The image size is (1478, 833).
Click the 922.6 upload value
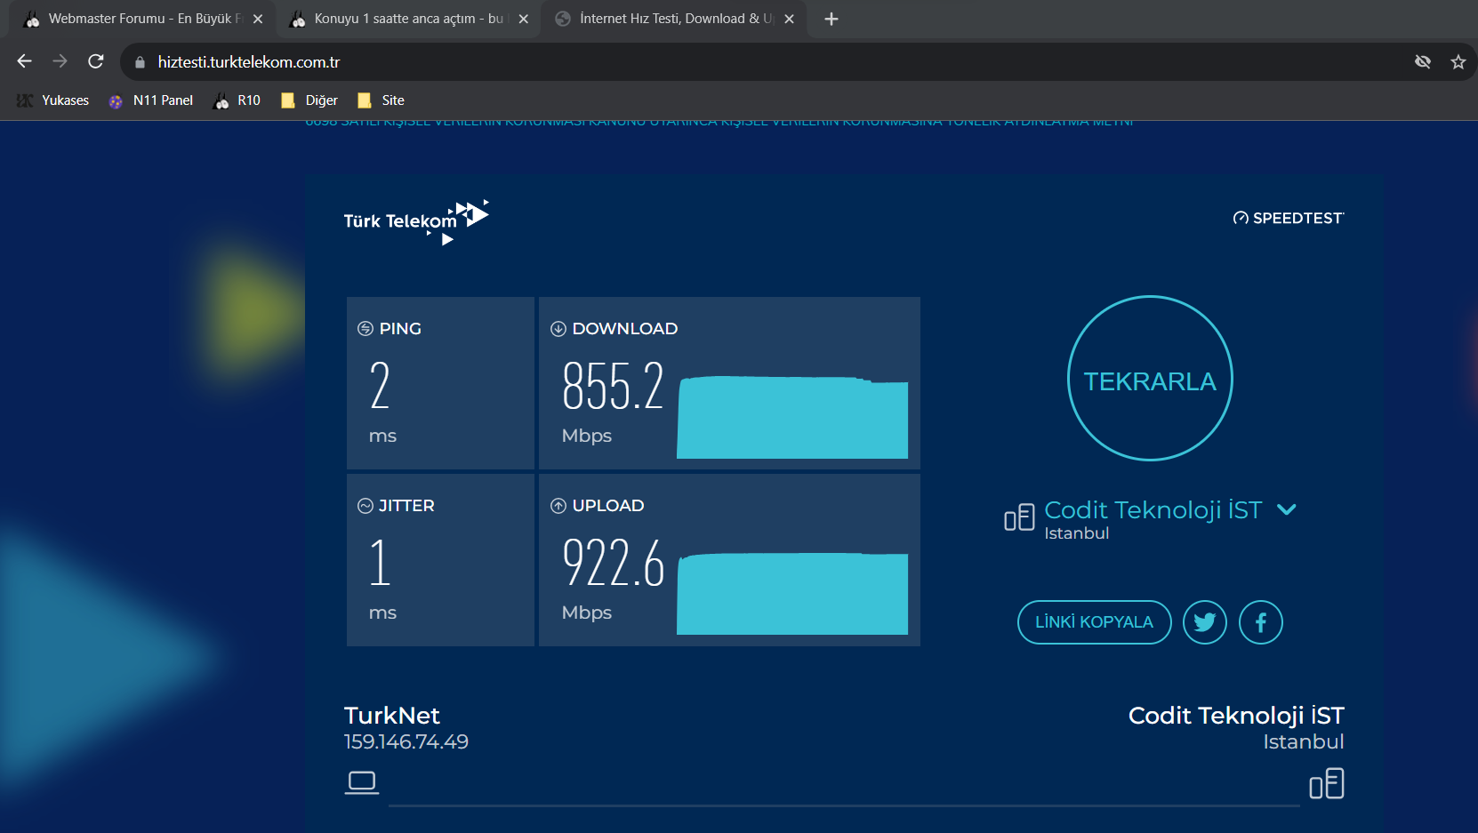[x=614, y=563]
